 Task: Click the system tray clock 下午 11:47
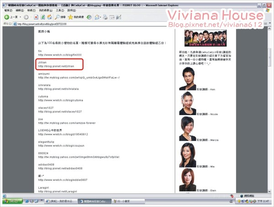[263, 202]
